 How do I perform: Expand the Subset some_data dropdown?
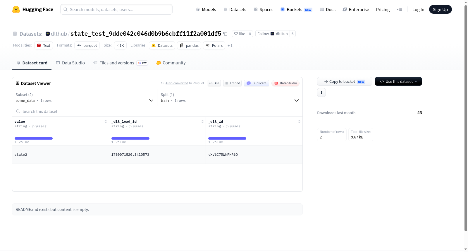85,97
